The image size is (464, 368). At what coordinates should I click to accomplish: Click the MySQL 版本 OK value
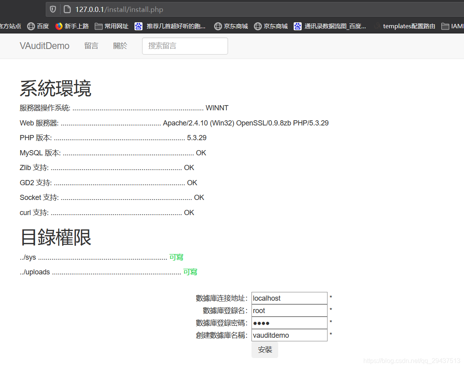[201, 153]
